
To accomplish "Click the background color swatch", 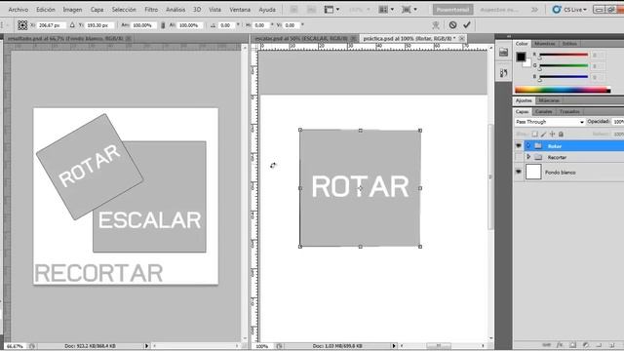I will point(527,62).
